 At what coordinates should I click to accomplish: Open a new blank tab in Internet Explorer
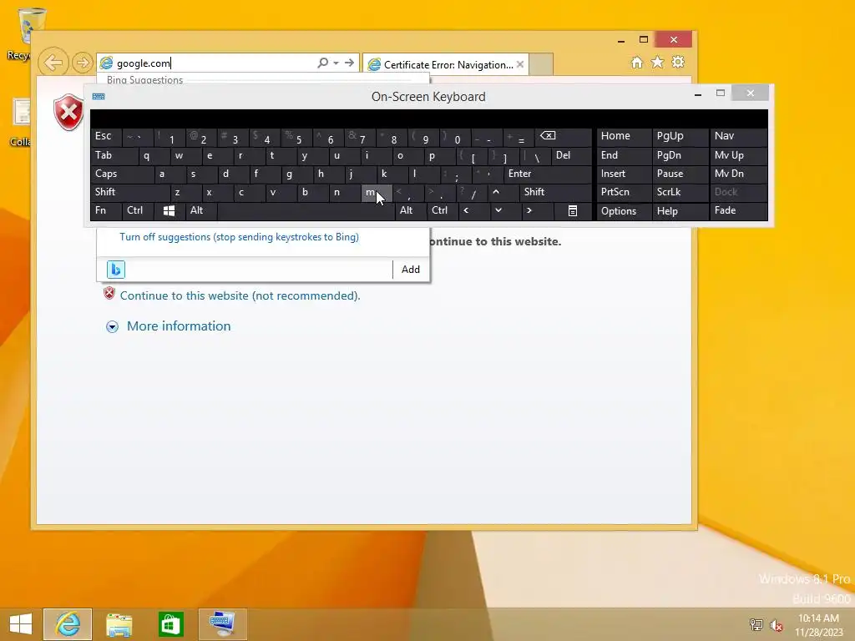tap(541, 64)
